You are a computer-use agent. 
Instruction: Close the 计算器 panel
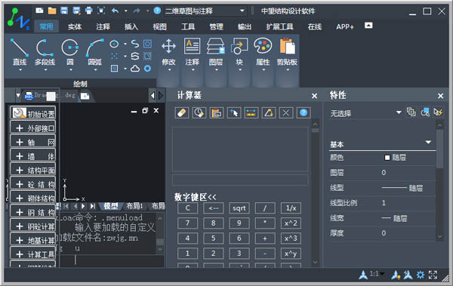315,96
